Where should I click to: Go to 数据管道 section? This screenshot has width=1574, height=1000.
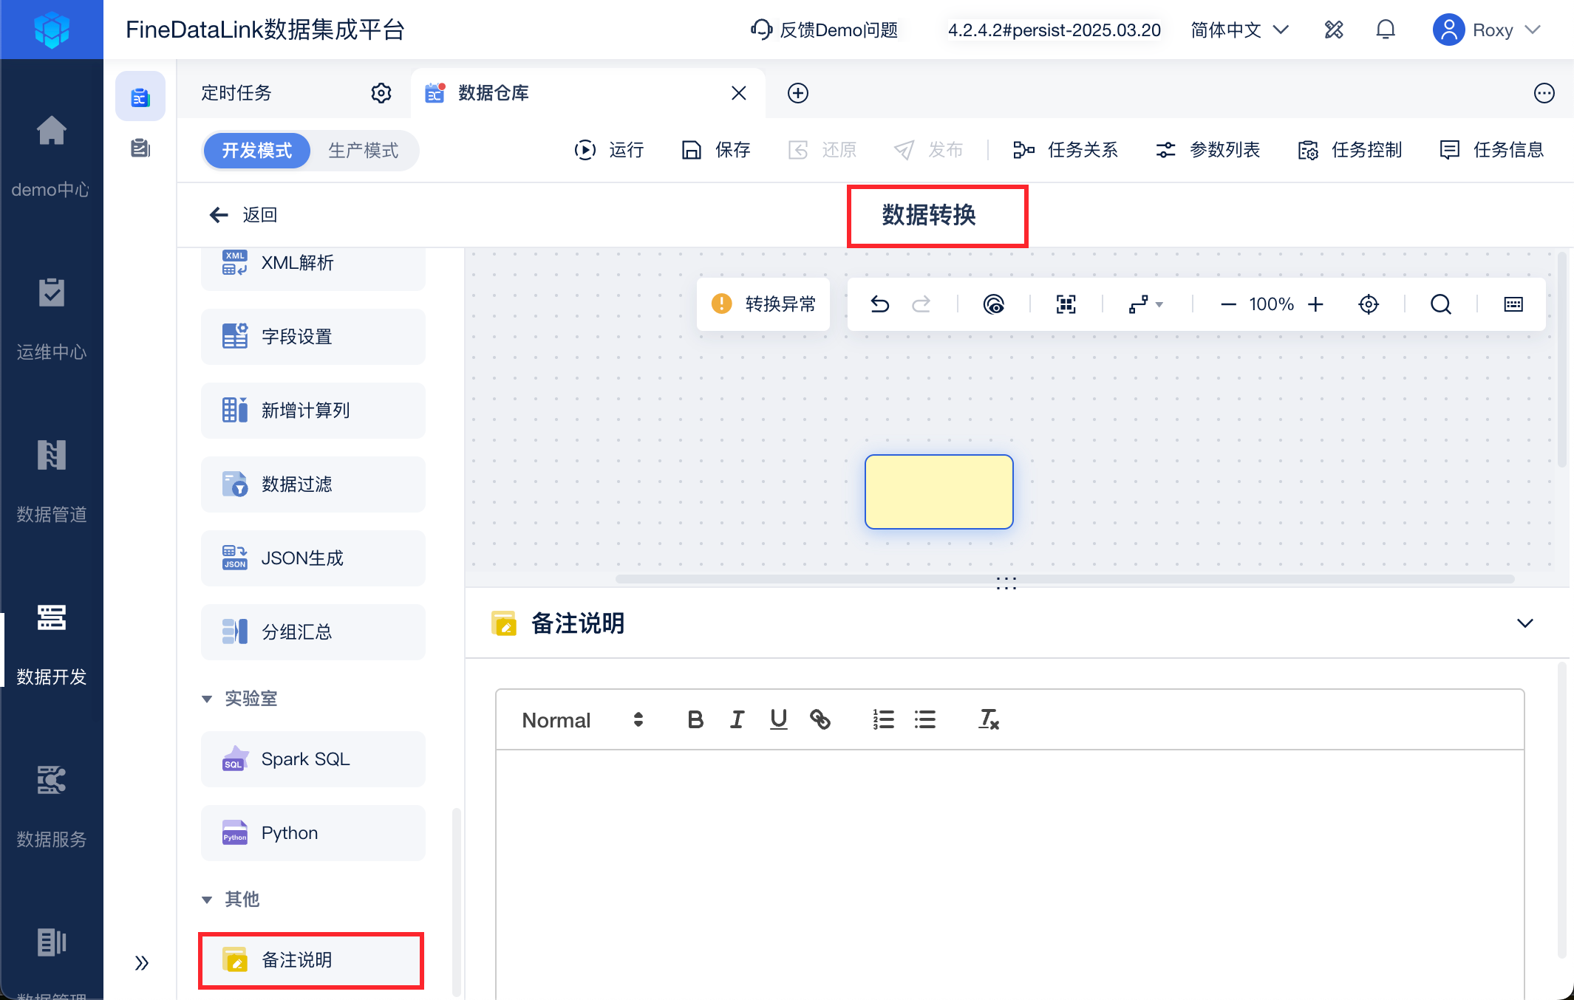(x=51, y=482)
